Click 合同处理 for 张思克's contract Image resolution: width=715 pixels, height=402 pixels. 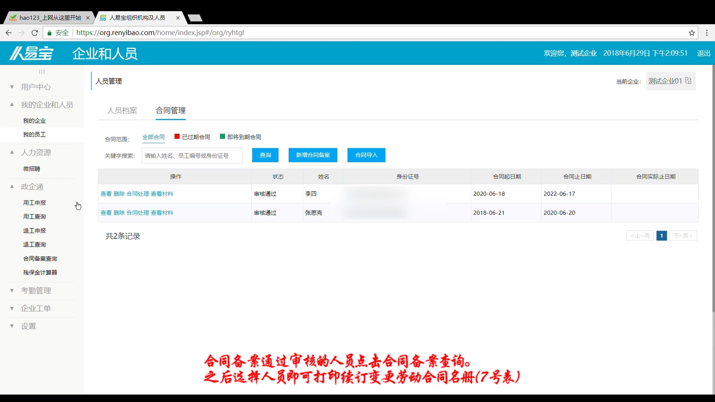coord(138,213)
